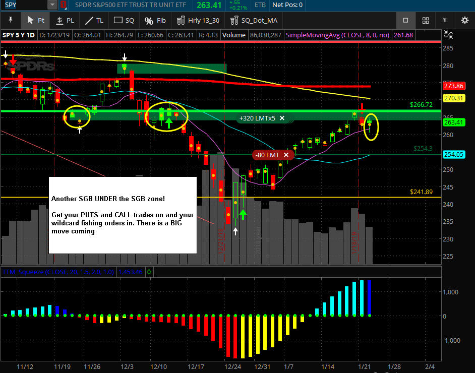Open the SQ_Dot_MA study set
Viewport: 475px width, 373px height.
click(x=254, y=20)
